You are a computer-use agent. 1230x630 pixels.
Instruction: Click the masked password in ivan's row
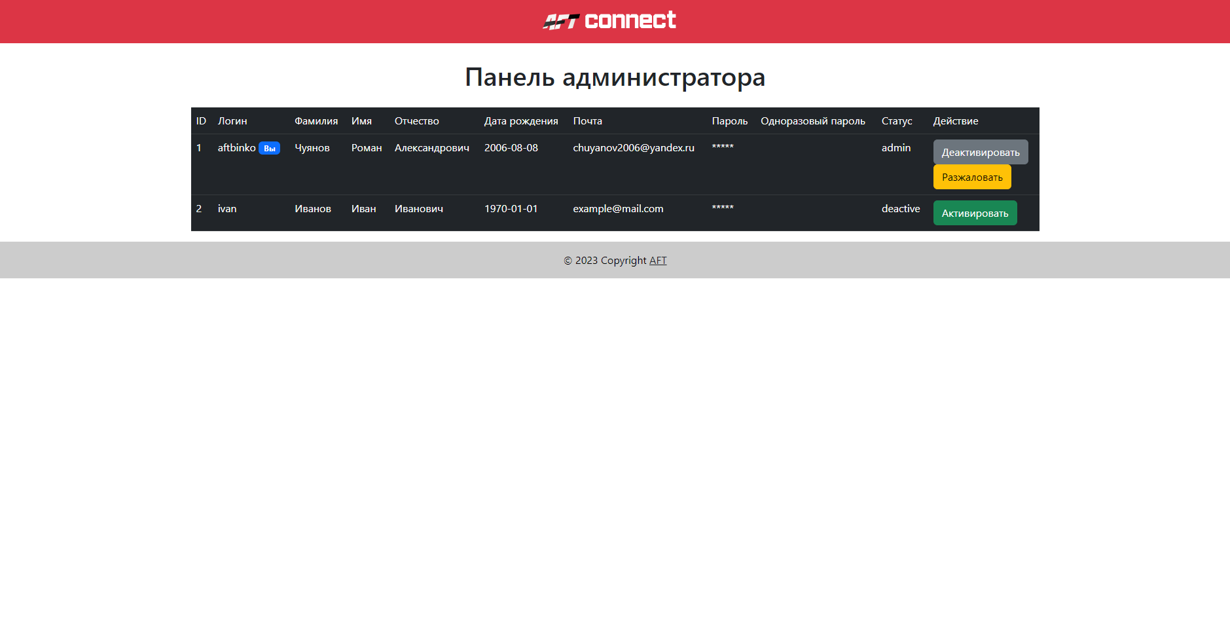point(723,208)
